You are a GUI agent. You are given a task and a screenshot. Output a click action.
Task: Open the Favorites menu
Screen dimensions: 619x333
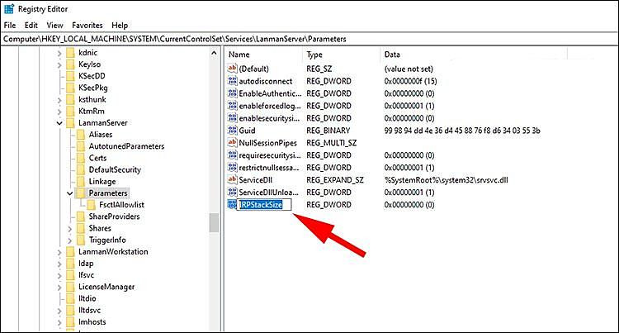87,26
